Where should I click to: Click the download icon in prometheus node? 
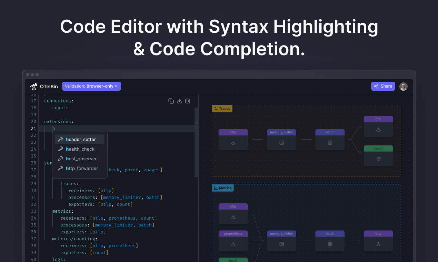233,244
